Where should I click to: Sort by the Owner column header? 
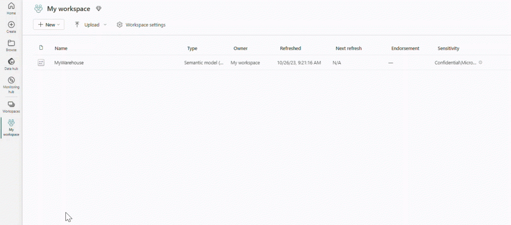[241, 48]
